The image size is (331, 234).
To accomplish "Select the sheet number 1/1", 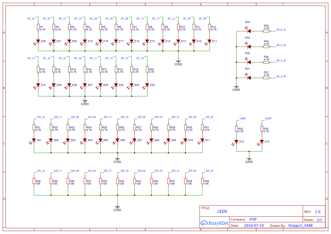I will pos(319,220).
